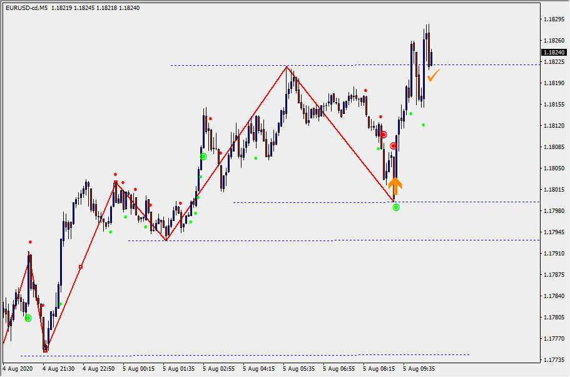The height and width of the screenshot is (377, 570).
Task: Select the zigzag low point at the bottom left
Action: coord(45,351)
